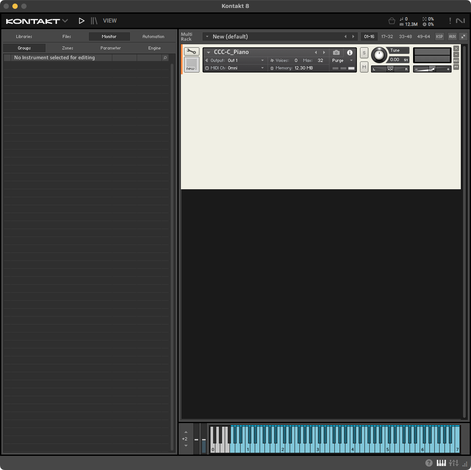Expand the Purge dropdown menu
The image size is (471, 470).
[x=343, y=61]
